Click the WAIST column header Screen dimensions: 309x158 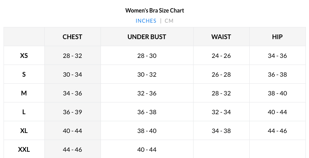(x=221, y=37)
